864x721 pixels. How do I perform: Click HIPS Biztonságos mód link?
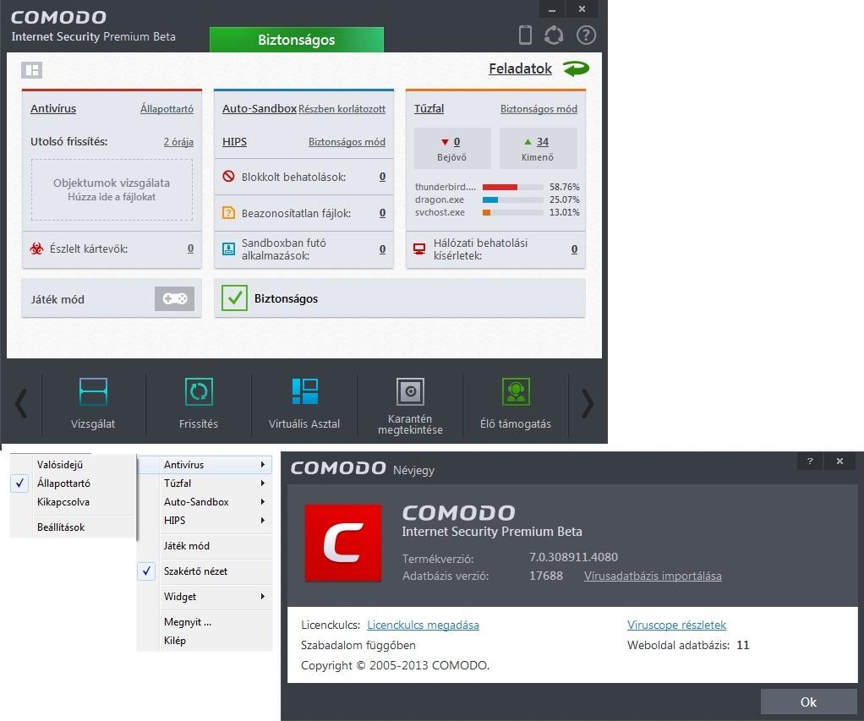coord(347,142)
